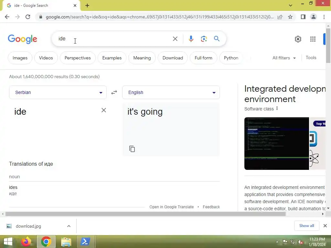Open the Google apps grid
The height and width of the screenshot is (248, 331).
313,39
